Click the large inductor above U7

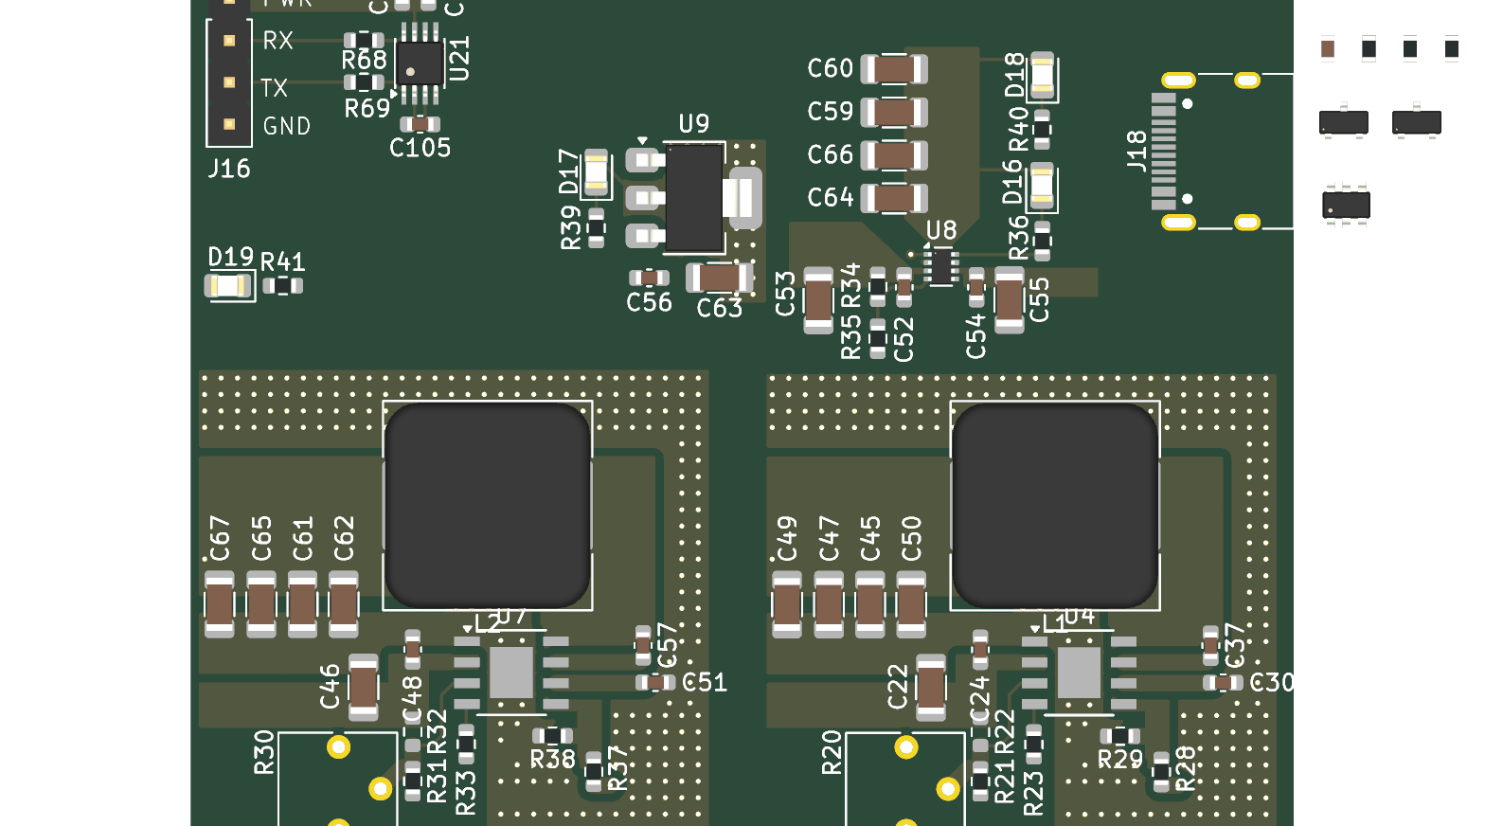pyautogui.click(x=488, y=506)
